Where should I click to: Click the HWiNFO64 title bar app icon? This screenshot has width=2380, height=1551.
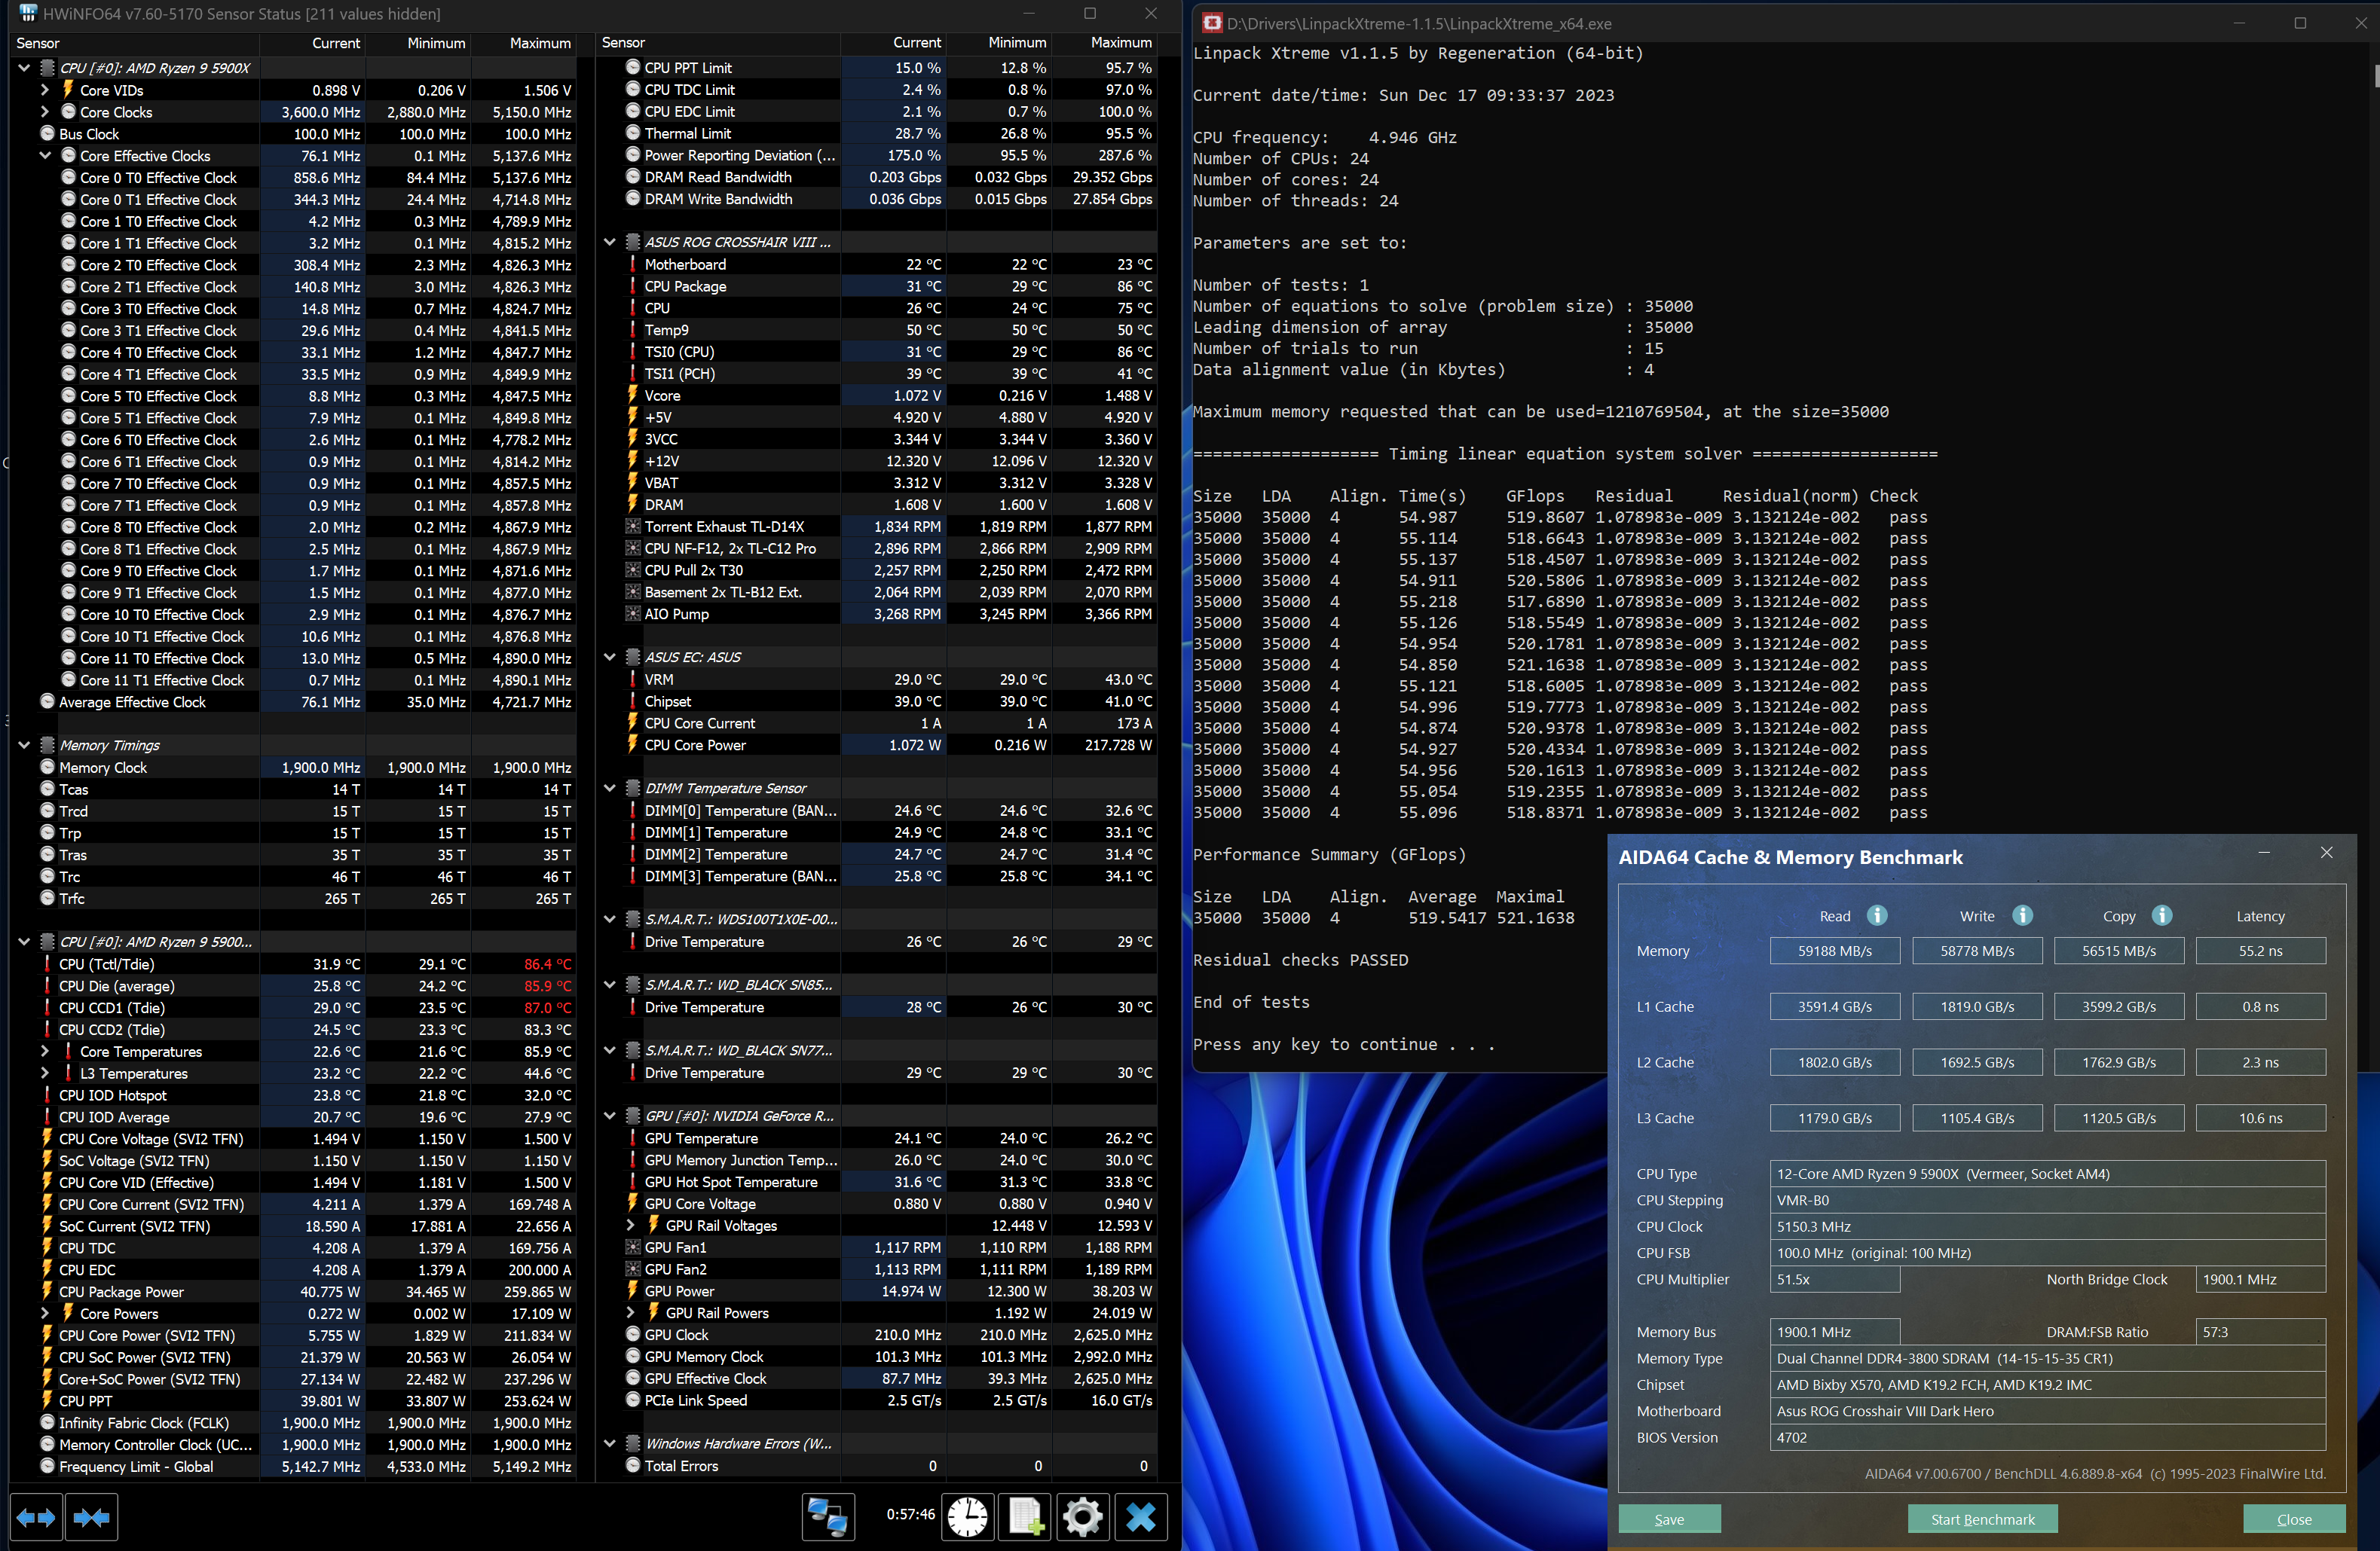[27, 13]
